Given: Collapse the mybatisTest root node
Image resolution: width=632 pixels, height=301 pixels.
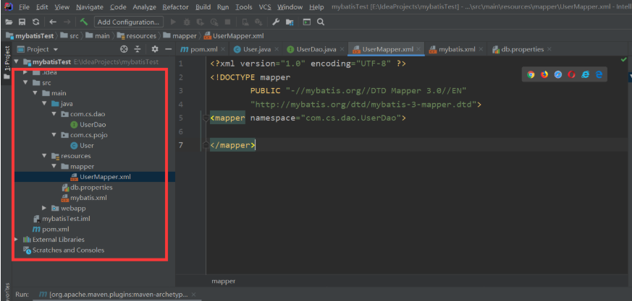Looking at the screenshot, I should click(x=16, y=62).
